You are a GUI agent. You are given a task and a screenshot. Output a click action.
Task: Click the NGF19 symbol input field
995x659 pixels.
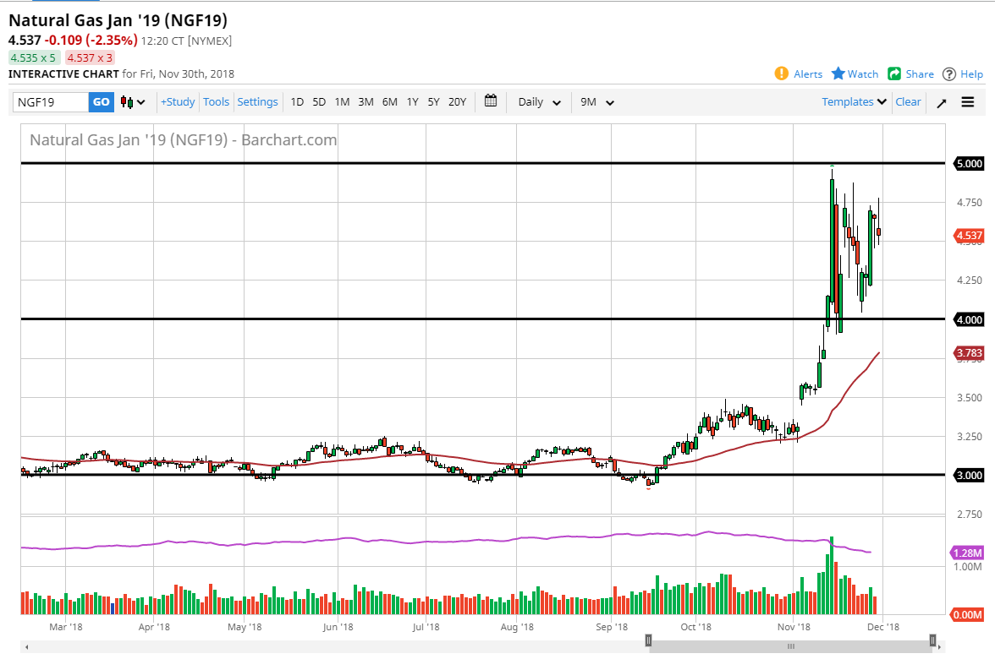(51, 102)
